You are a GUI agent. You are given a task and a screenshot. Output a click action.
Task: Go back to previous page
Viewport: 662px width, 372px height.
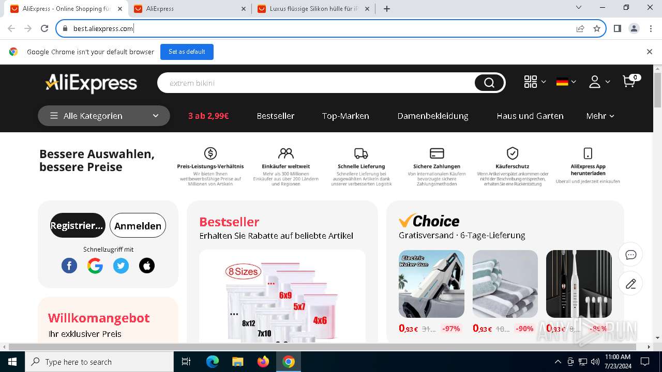click(11, 28)
